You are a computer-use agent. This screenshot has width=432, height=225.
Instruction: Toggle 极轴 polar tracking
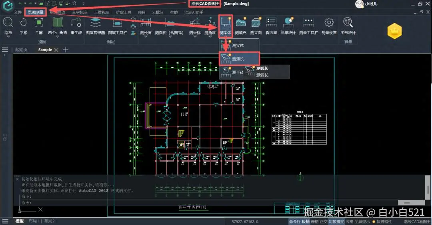coord(306,221)
